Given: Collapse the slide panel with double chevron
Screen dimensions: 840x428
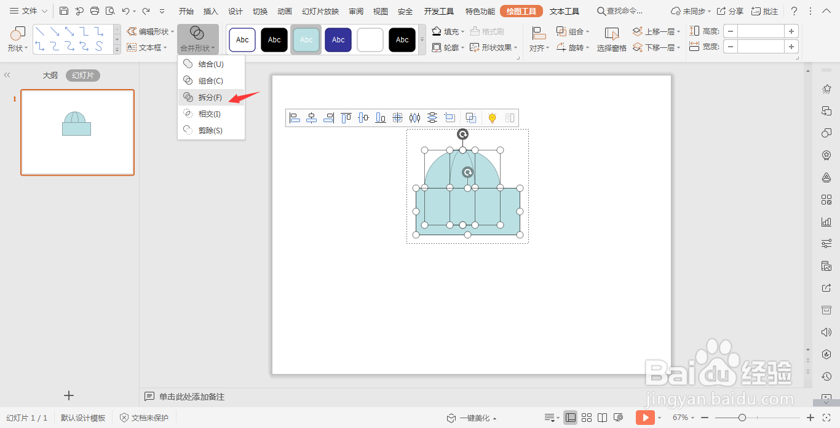Looking at the screenshot, I should 7,75.
